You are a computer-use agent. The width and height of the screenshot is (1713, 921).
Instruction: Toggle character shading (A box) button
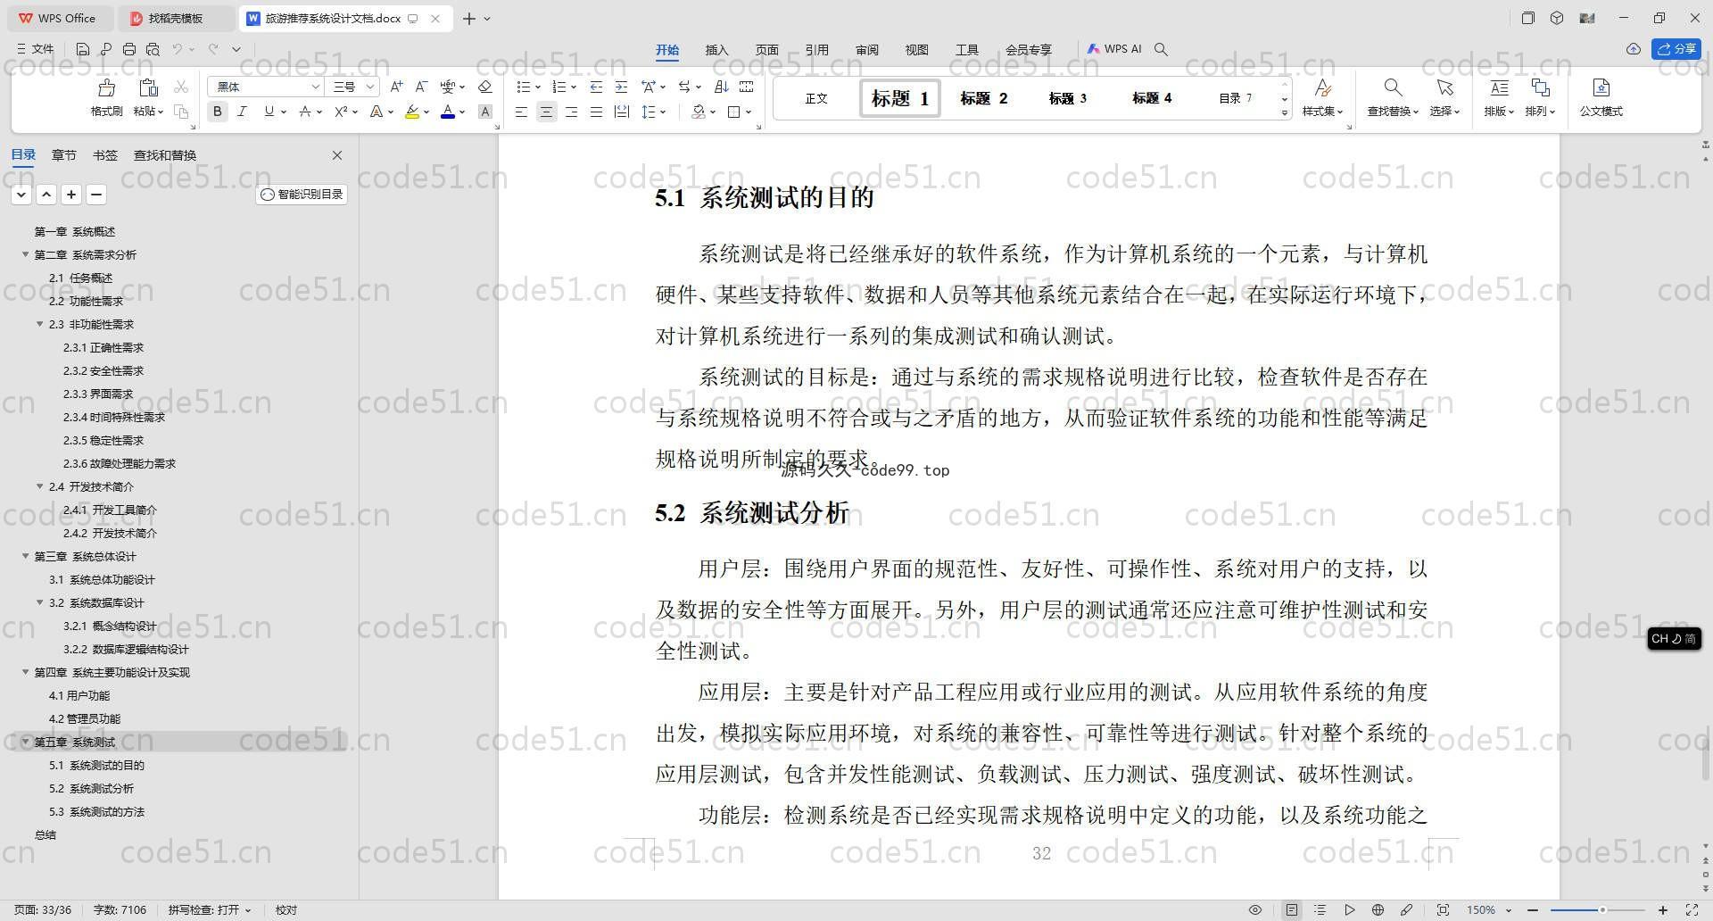(485, 112)
